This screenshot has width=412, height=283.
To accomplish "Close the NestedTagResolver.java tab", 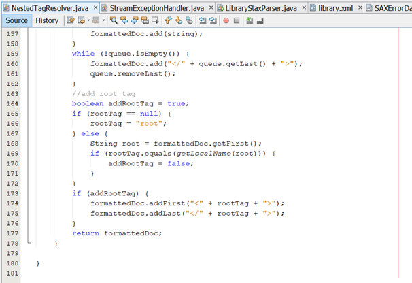I will coord(96,8).
